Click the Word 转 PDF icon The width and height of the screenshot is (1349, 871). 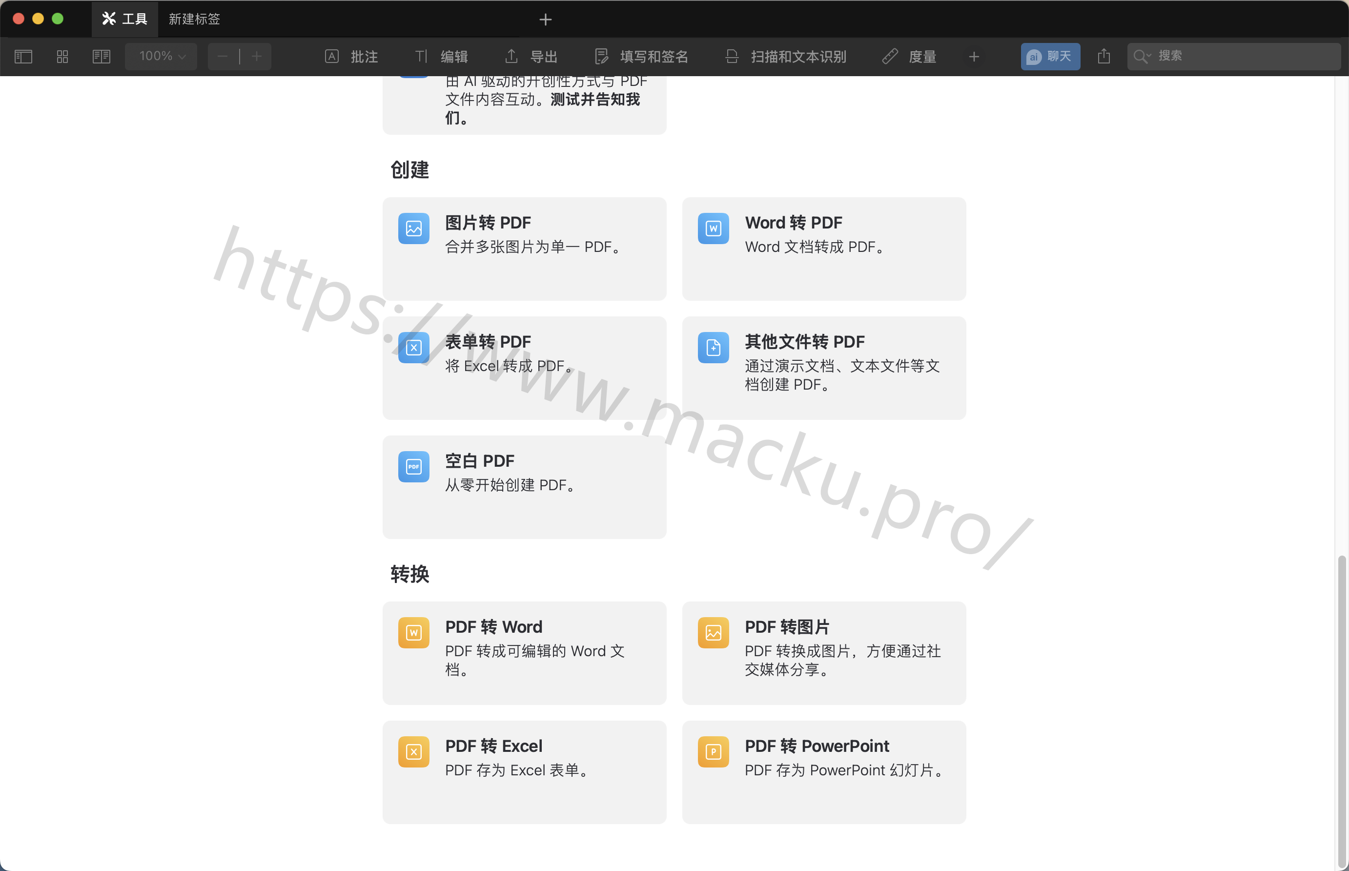point(713,228)
